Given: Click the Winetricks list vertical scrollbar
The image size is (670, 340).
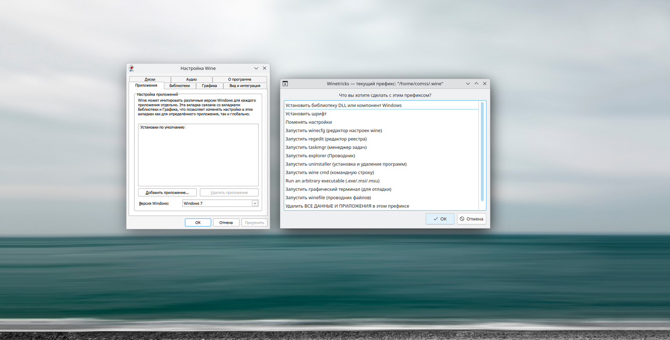Looking at the screenshot, I should (x=482, y=152).
